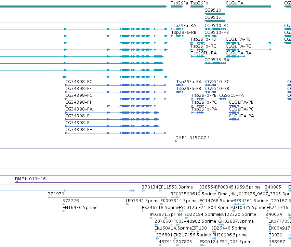This screenshot has height=247, width=291.
Task: Select C1GalTA-PC protein
Action: pyautogui.click(x=234, y=113)
